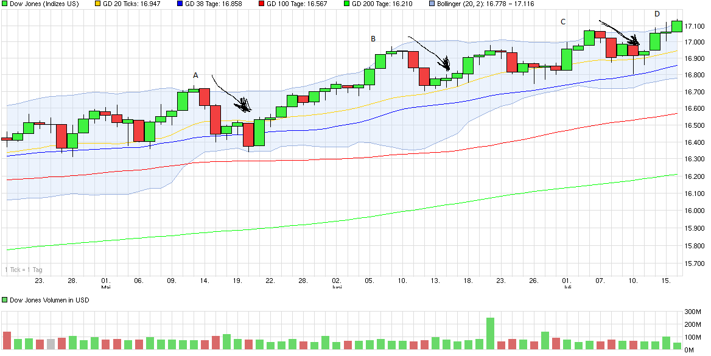Click the '09.' date label

172,281
